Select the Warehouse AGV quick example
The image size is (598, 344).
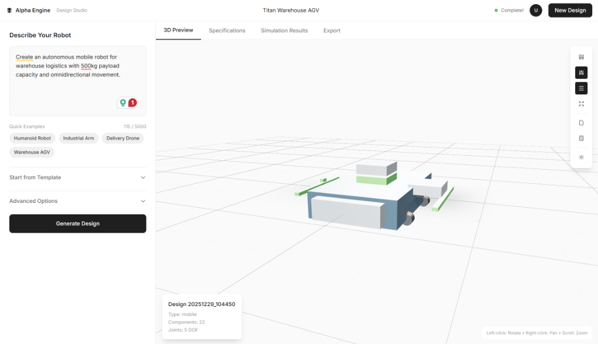coord(32,152)
